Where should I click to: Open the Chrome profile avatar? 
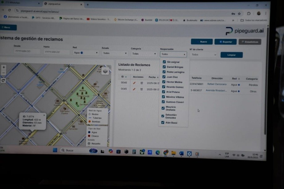(x=259, y=13)
